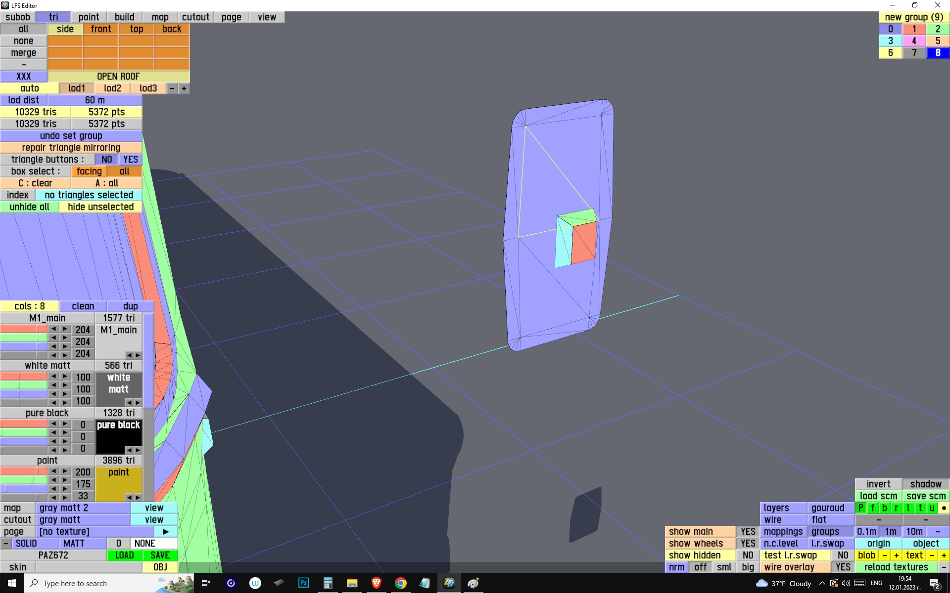Click the front view 'f' button
Screen dimensions: 950x593
tap(872, 508)
